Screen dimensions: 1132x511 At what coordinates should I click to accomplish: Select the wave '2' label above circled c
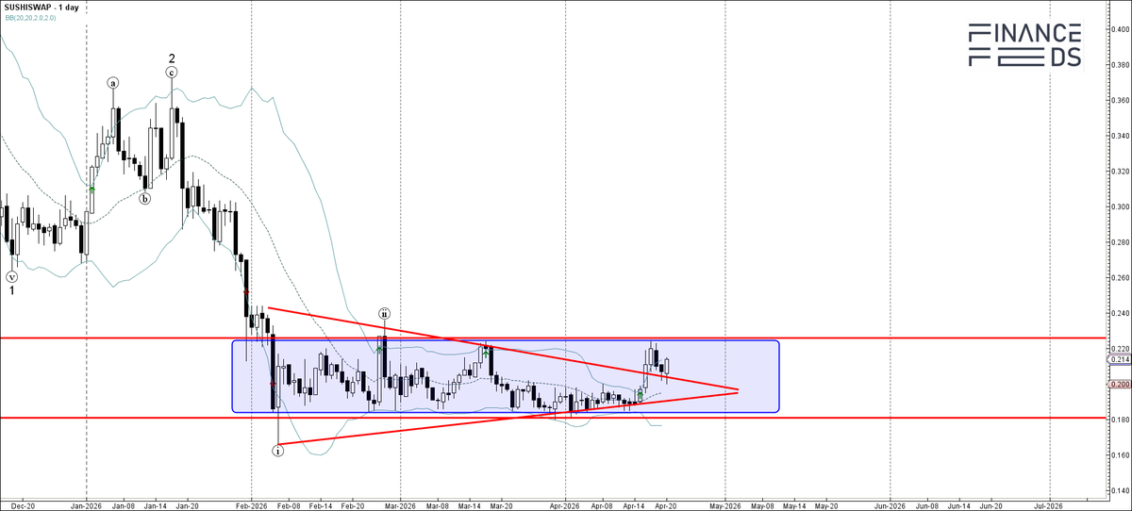[x=172, y=58]
